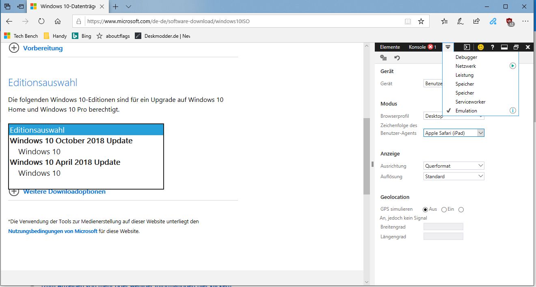Open a new tab with plus button
Viewport: 536px width, 287px height.
pyautogui.click(x=116, y=6)
